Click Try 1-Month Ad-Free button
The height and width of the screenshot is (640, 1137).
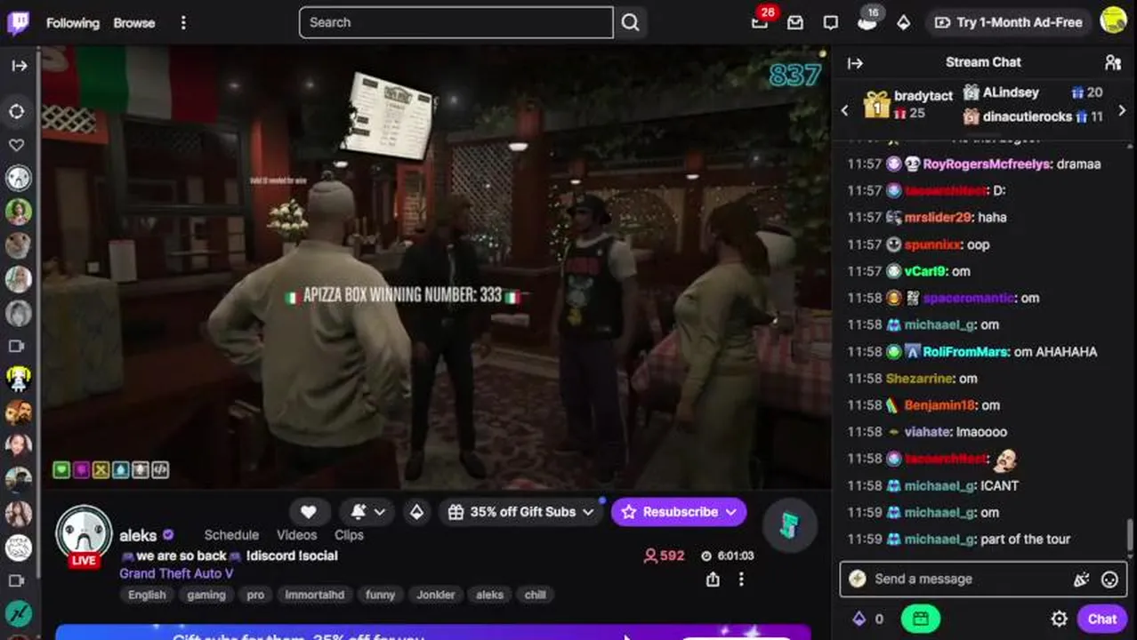click(x=1008, y=22)
